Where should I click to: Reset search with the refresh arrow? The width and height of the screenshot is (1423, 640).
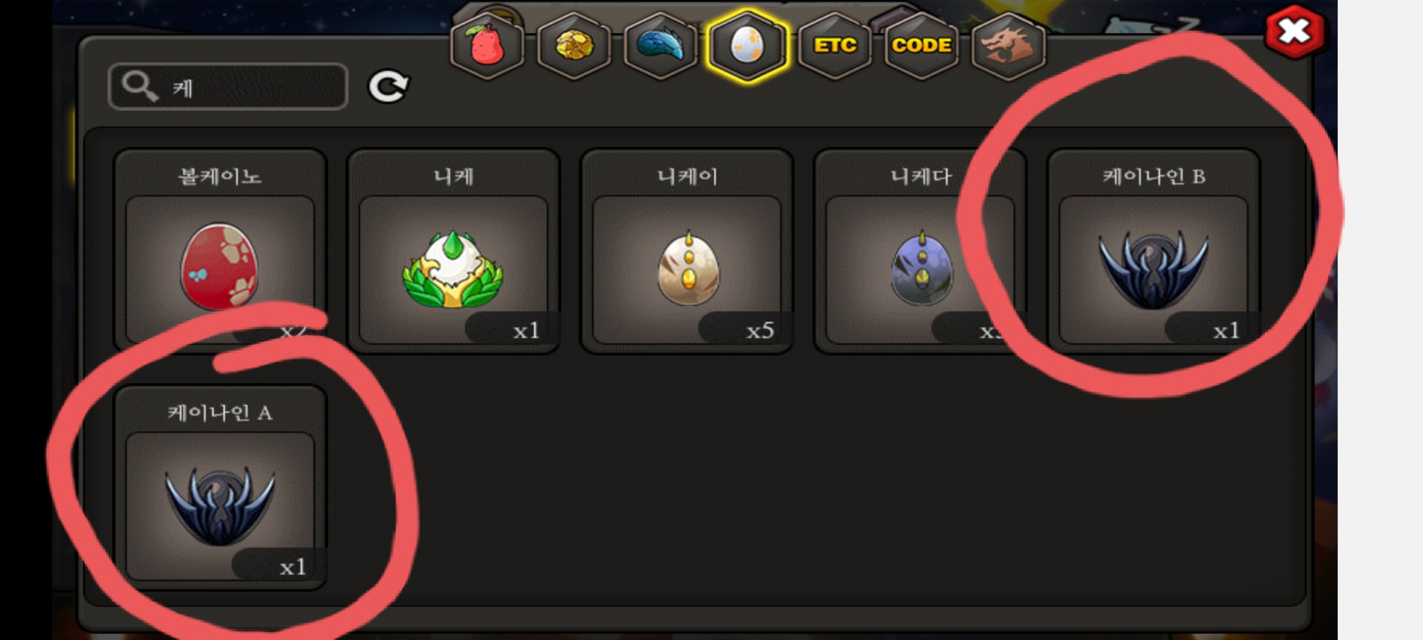[388, 87]
